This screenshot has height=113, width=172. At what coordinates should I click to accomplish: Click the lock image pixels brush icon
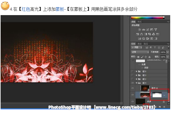click(x=142, y=57)
